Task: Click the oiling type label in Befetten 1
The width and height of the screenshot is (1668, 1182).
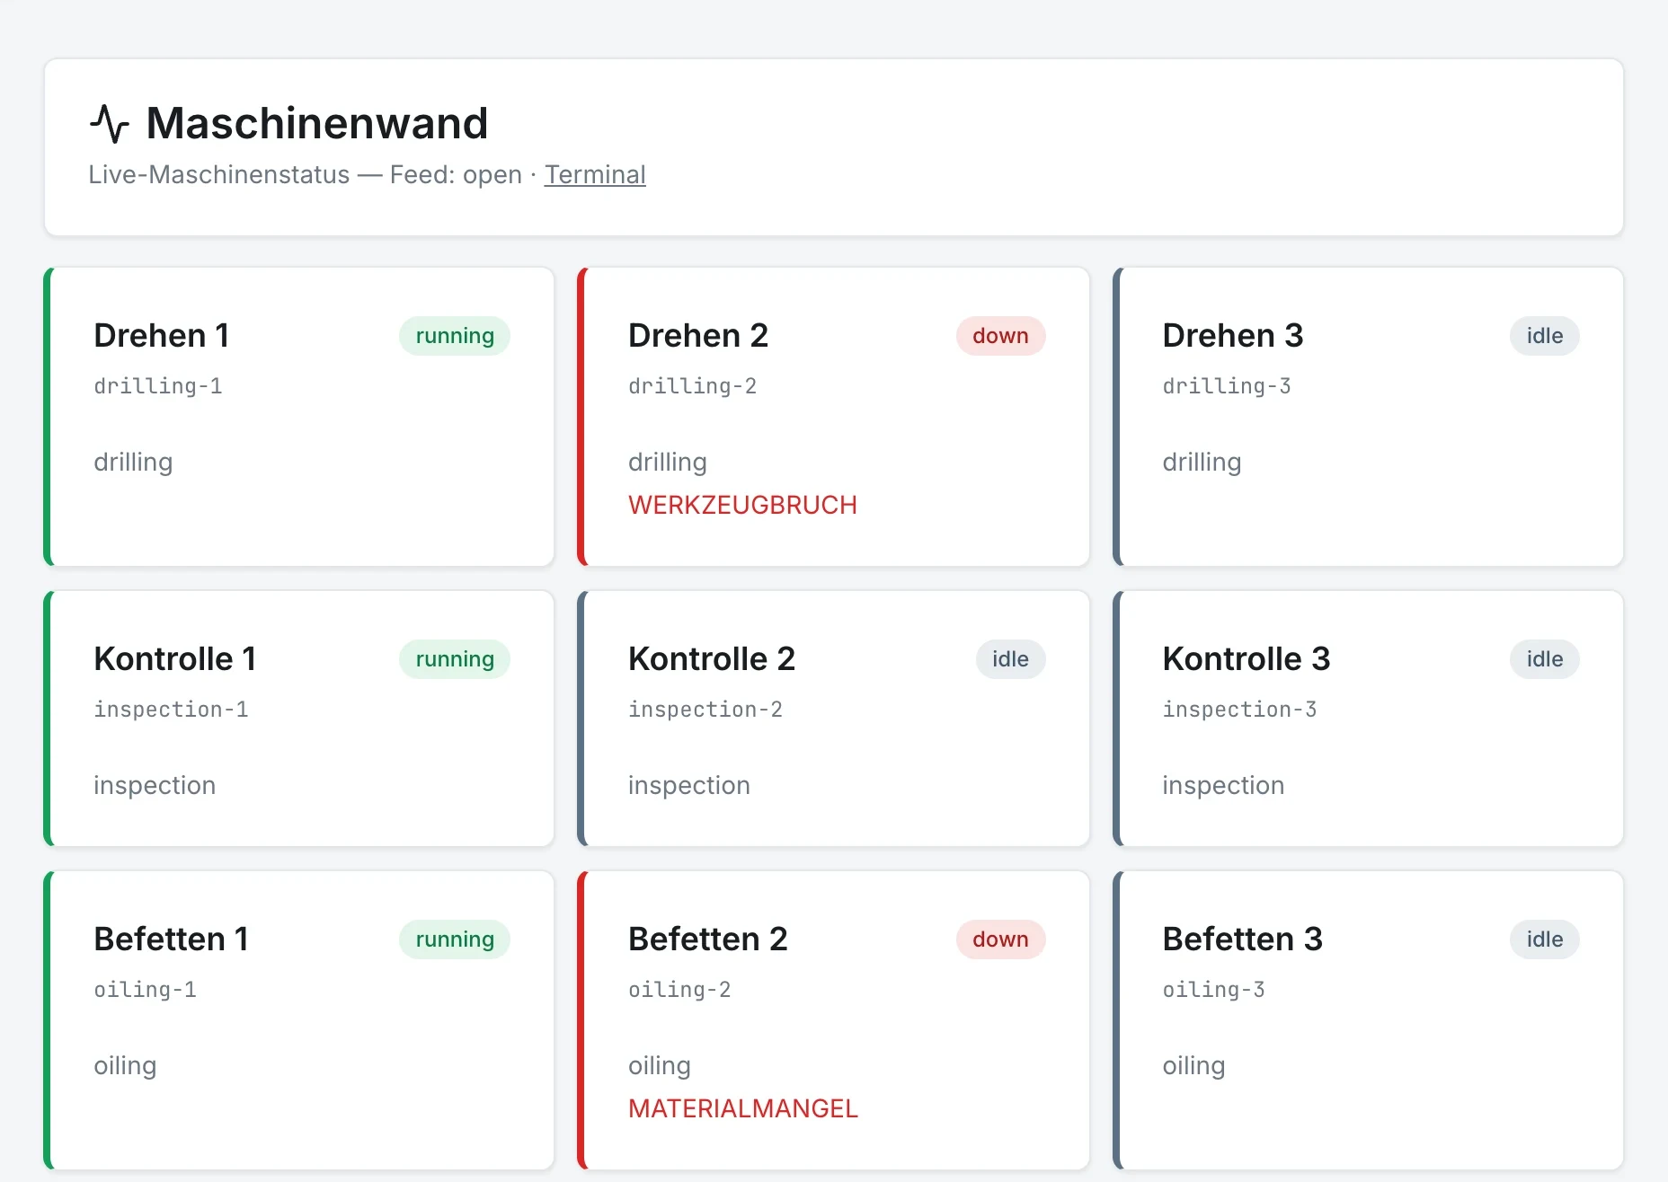Action: point(126,1066)
